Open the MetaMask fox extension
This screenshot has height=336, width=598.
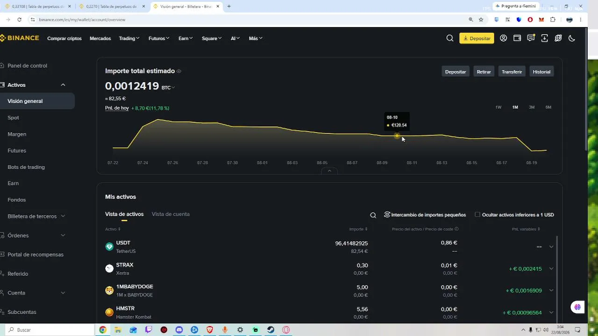click(x=541, y=20)
